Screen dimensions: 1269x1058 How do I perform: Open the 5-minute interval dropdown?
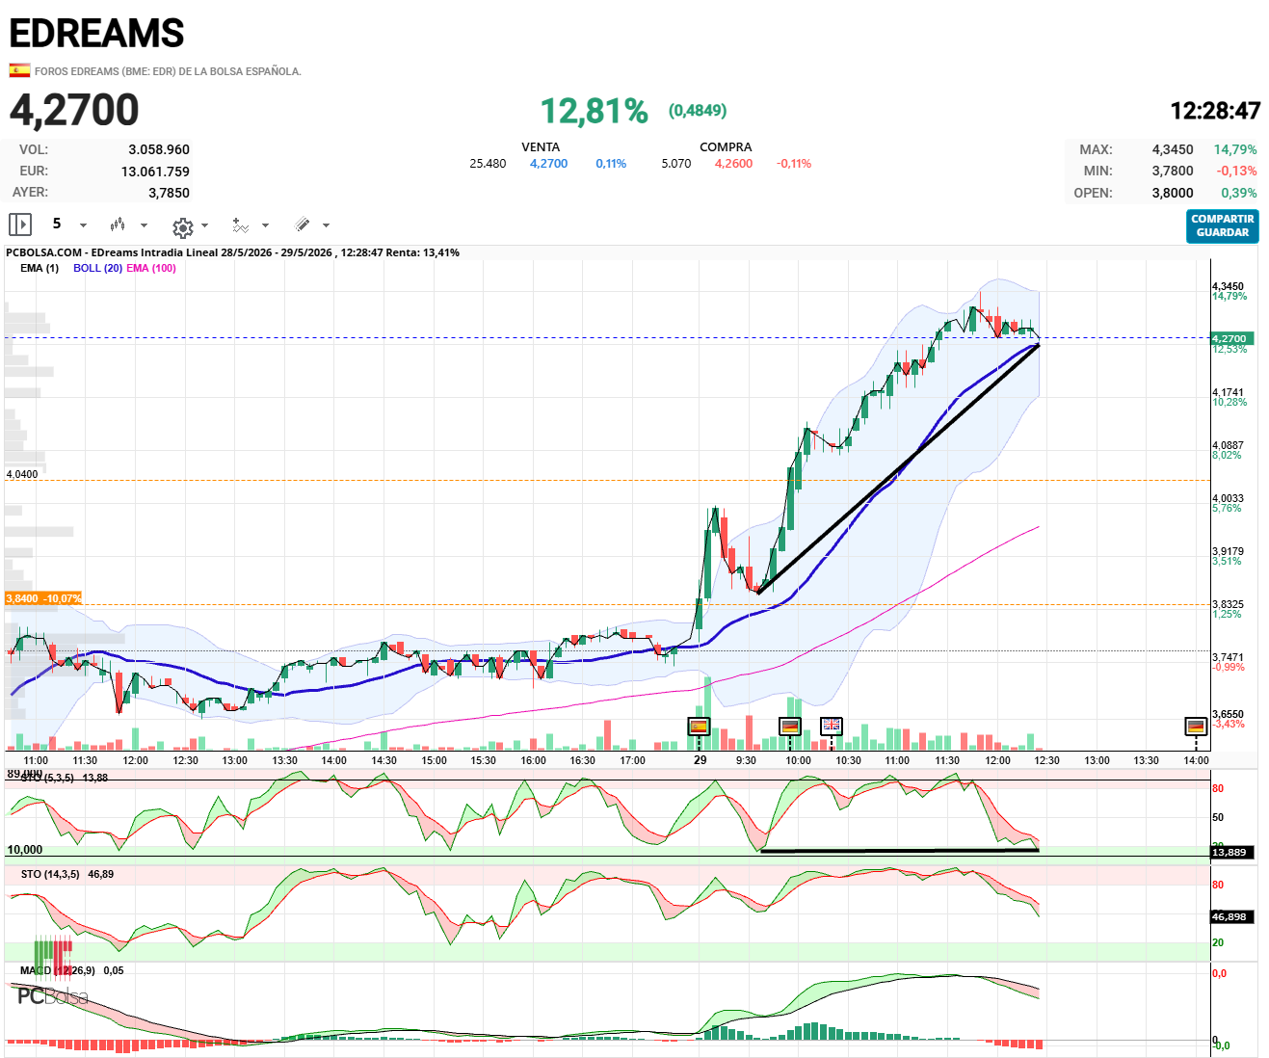point(68,225)
